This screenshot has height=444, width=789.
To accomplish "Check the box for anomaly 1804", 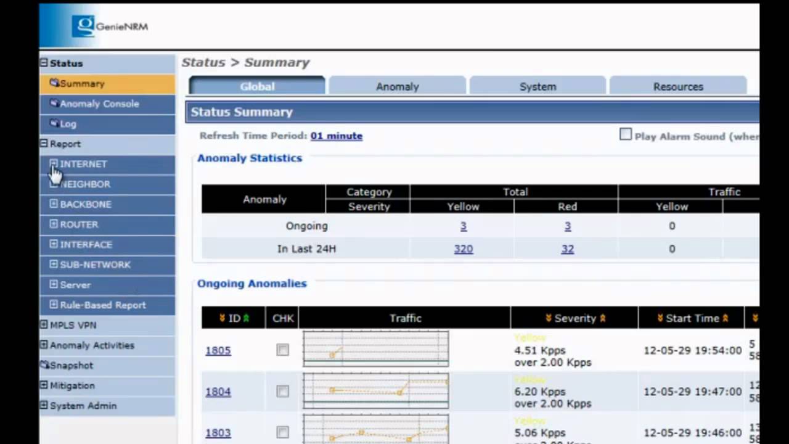I will (x=282, y=392).
